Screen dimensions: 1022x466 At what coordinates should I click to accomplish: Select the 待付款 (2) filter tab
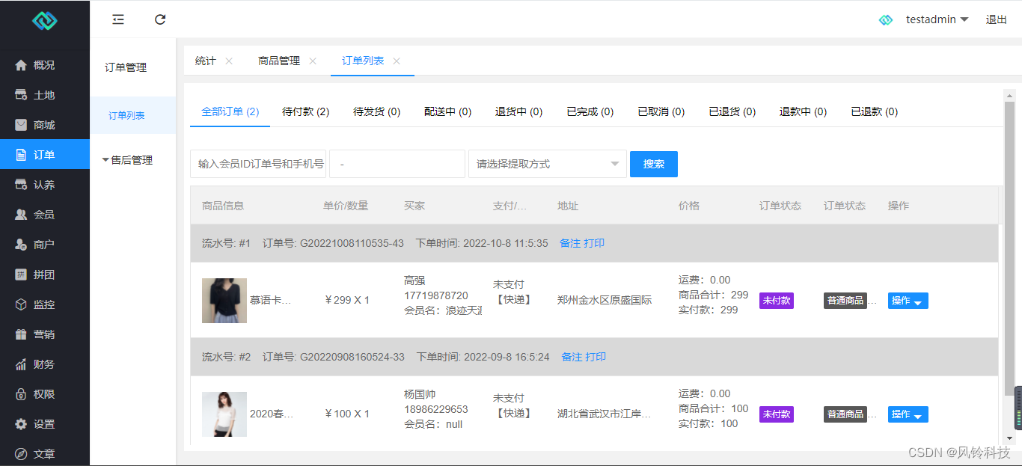[306, 111]
